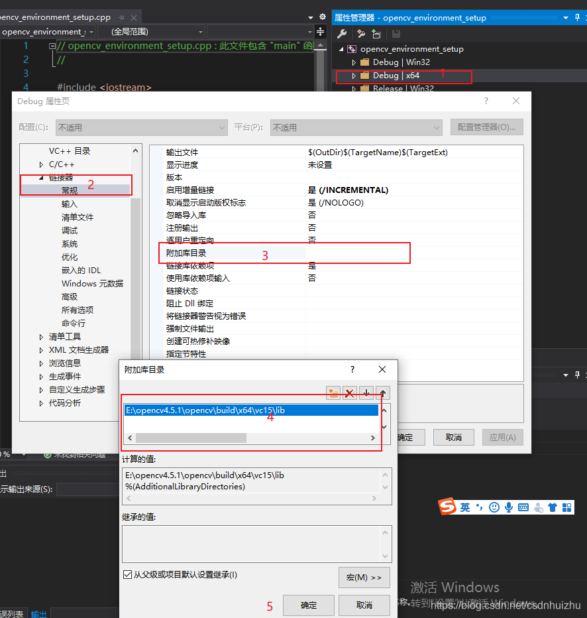Select the 忽略导入库 property row
This screenshot has height=618, width=587.
[x=343, y=216]
